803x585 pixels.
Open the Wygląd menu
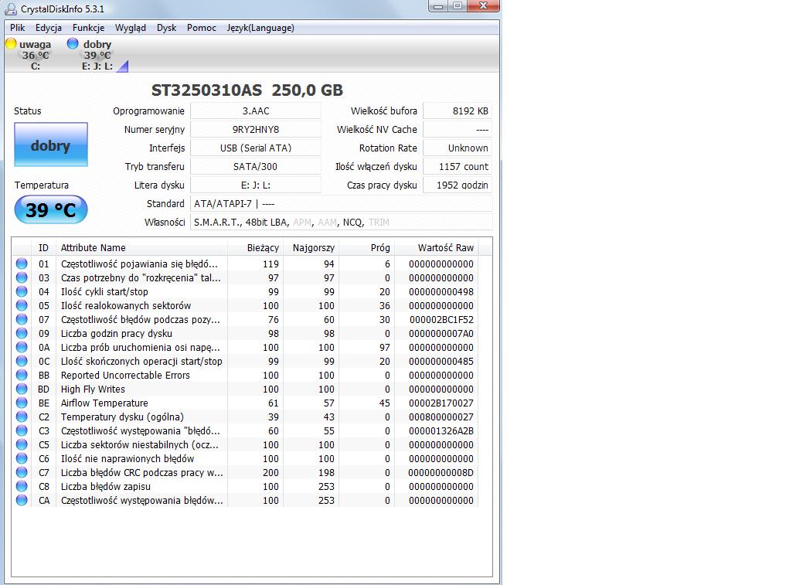130,28
